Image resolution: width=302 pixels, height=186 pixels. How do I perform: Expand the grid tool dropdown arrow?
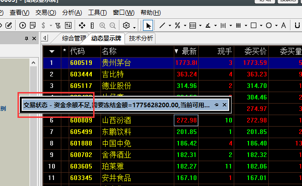[246, 25]
